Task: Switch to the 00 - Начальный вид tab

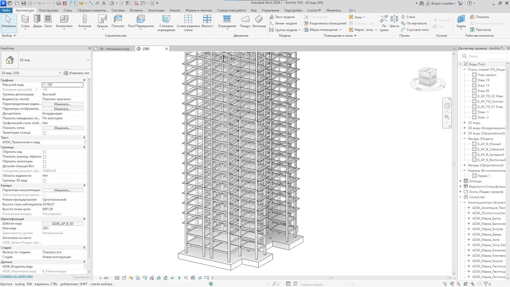Action: (x=114, y=49)
